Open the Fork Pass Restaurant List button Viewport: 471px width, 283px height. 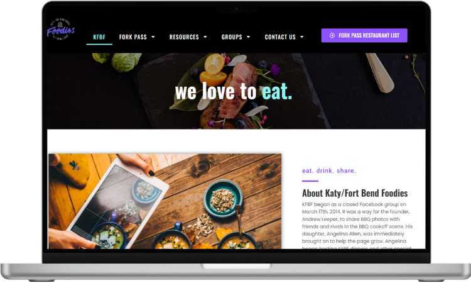click(364, 35)
